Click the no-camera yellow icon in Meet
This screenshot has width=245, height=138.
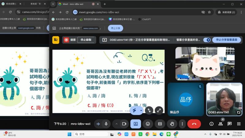56,40
